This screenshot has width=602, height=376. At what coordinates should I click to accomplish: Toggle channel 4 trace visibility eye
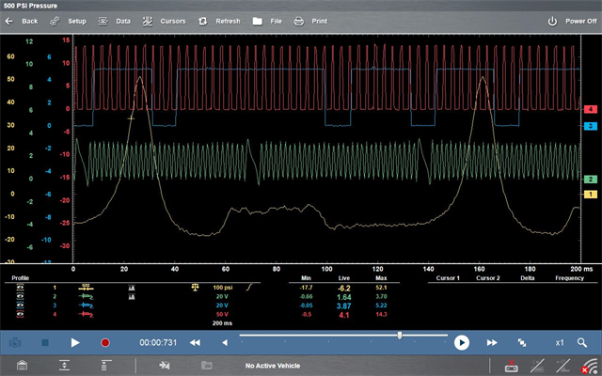(x=22, y=315)
